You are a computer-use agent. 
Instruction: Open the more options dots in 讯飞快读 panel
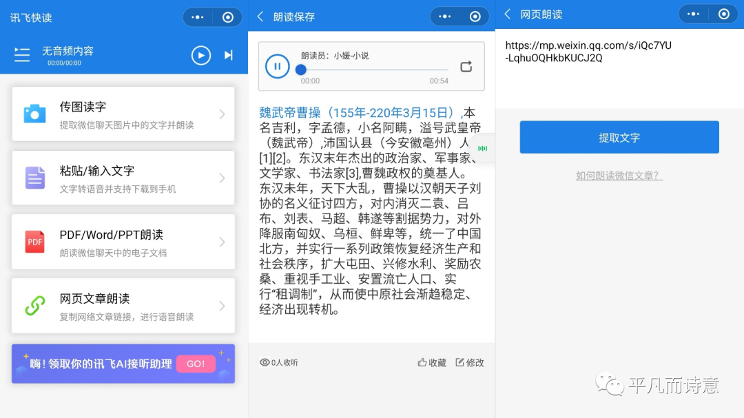coord(198,17)
